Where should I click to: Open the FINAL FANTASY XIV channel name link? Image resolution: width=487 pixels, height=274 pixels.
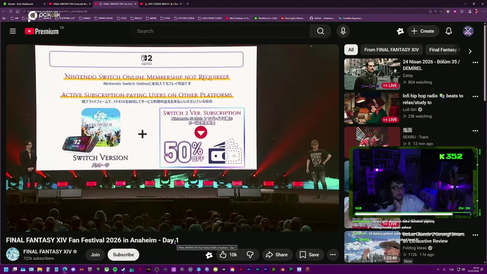48,252
